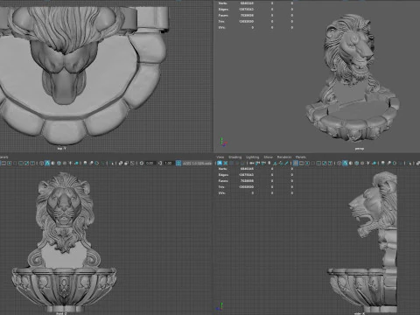Click Motion Blur icon in side panel toolbar
This screenshot has width=420, height=315.
389,163
